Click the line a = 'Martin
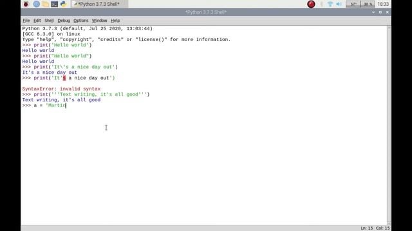 (x=44, y=105)
